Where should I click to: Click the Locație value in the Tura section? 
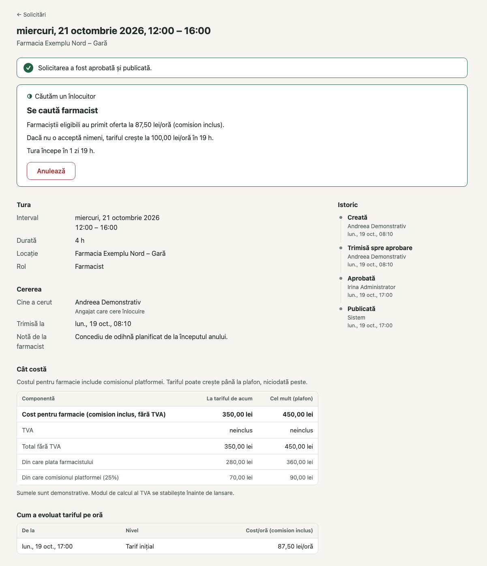[x=120, y=253]
